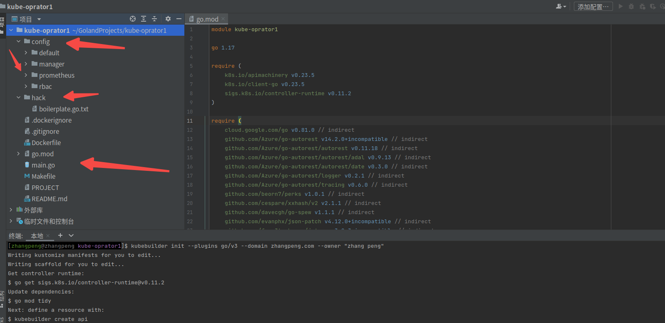Select Dockerfile name in project tree
The height and width of the screenshot is (323, 665).
coord(46,143)
